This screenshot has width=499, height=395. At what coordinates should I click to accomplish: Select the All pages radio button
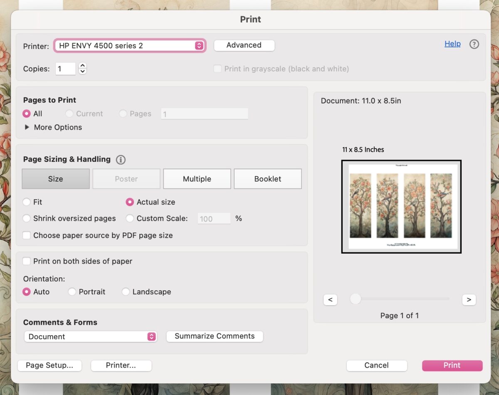click(x=27, y=114)
